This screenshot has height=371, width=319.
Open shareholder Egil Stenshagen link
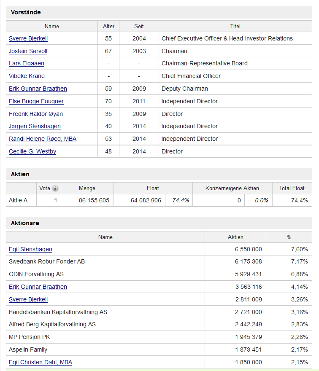coord(30,249)
